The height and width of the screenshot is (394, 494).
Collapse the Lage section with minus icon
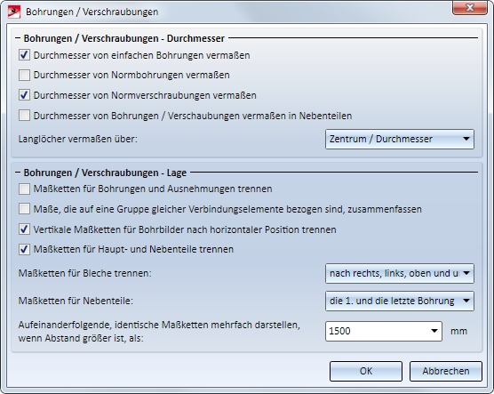(x=18, y=173)
